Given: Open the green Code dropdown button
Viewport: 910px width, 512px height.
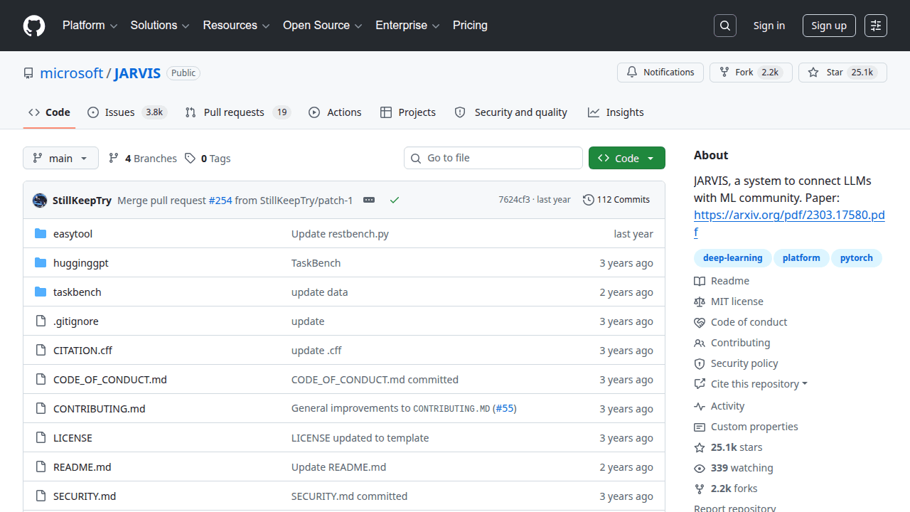Looking at the screenshot, I should pos(627,158).
